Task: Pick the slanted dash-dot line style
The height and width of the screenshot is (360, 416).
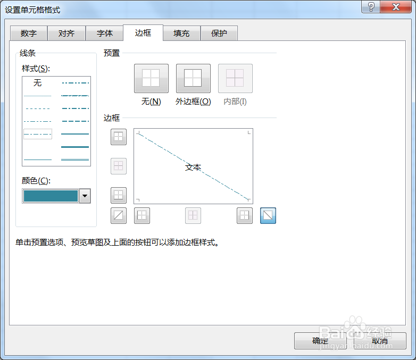Action: (75, 96)
